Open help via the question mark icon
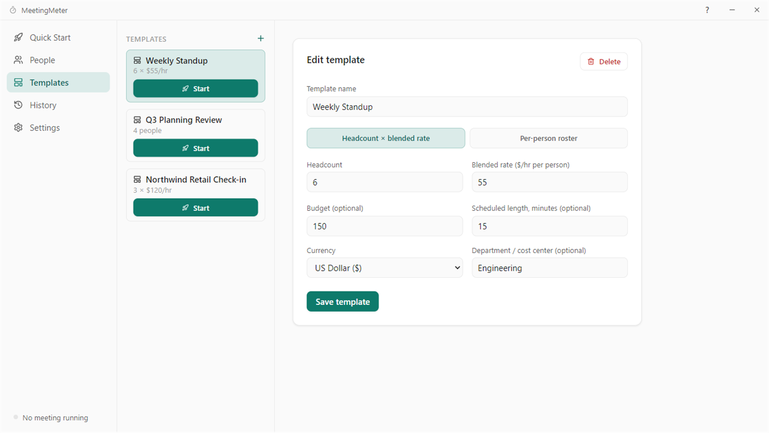769x433 pixels. tap(707, 10)
